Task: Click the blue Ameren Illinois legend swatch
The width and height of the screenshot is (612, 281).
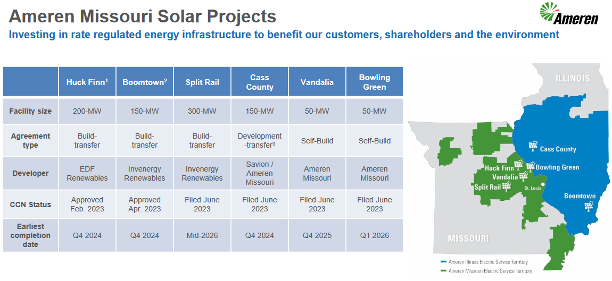Action: (x=443, y=262)
